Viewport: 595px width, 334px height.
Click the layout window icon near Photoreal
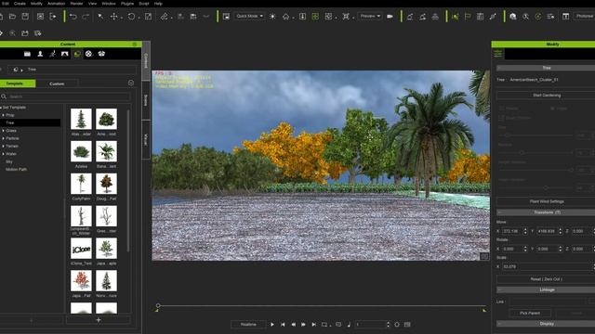[565, 17]
